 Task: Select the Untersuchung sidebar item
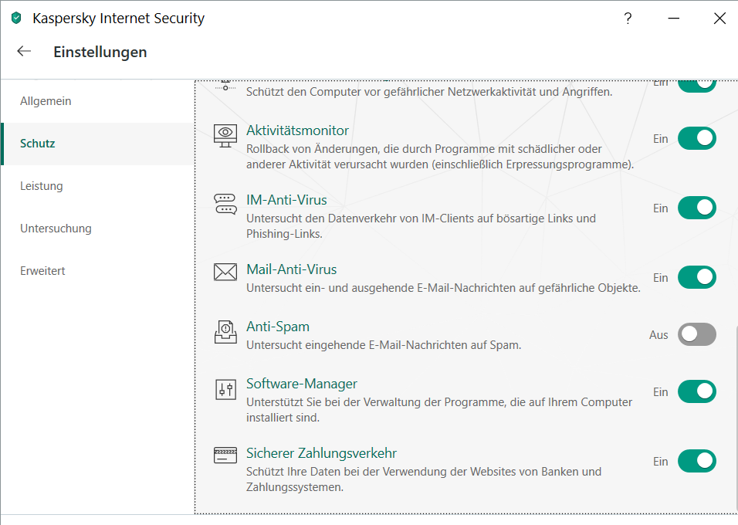pos(56,229)
